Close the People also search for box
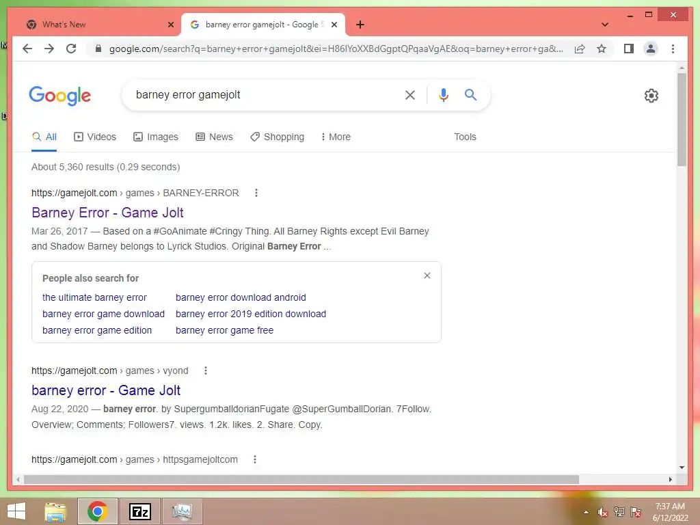 pos(427,275)
